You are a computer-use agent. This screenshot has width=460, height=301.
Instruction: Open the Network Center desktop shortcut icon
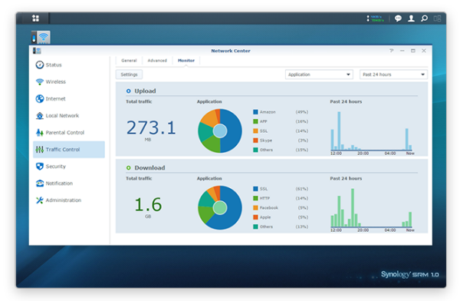[x=41, y=38]
